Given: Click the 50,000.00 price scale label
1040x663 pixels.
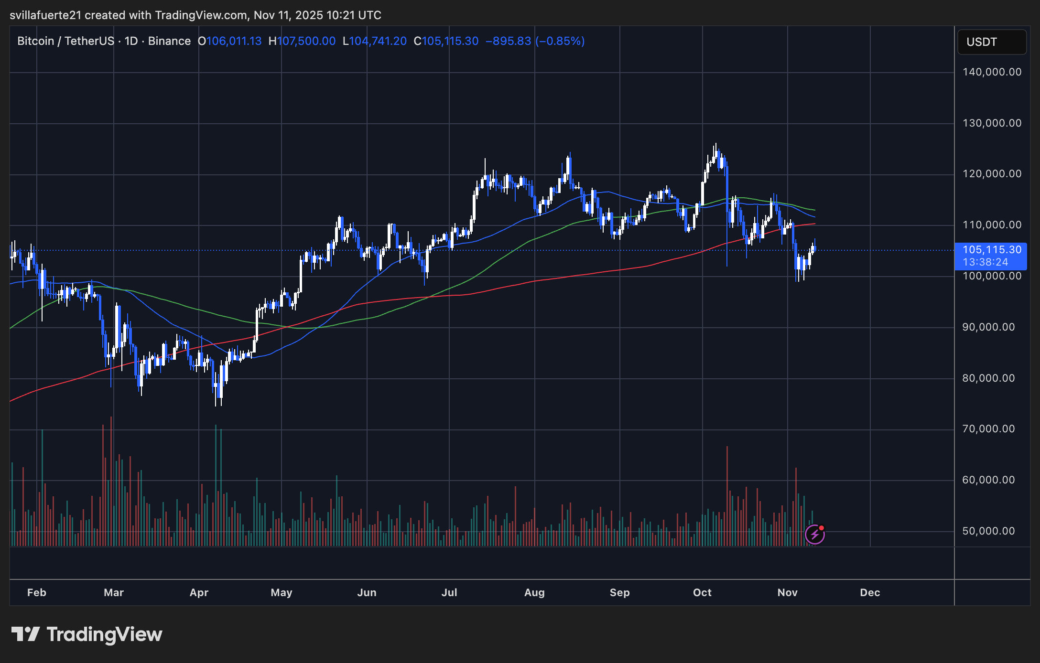Looking at the screenshot, I should (x=988, y=531).
